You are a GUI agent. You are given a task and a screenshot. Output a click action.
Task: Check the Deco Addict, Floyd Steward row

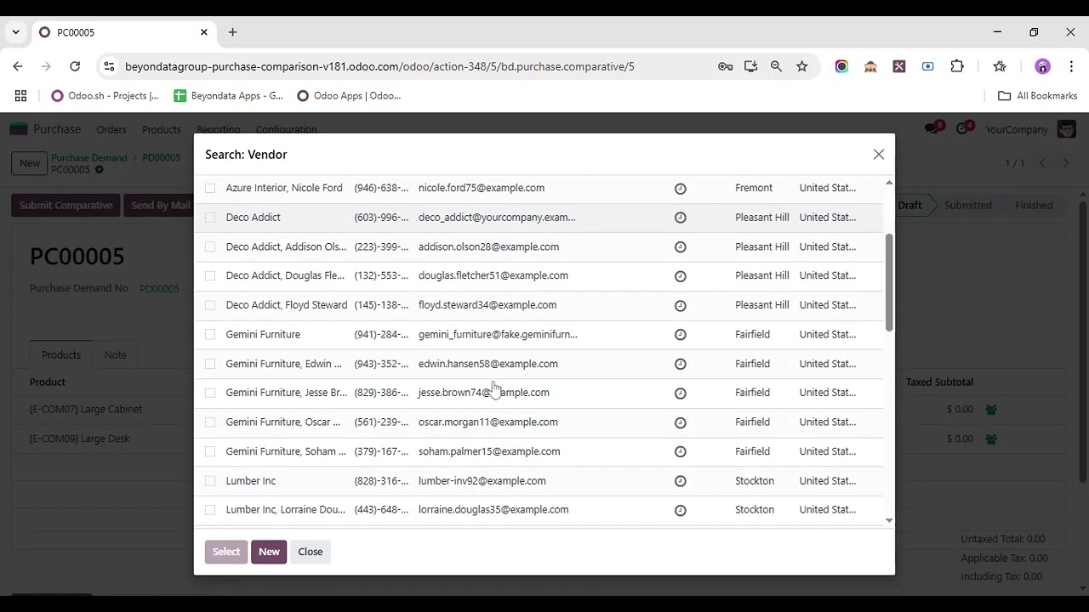pyautogui.click(x=210, y=305)
